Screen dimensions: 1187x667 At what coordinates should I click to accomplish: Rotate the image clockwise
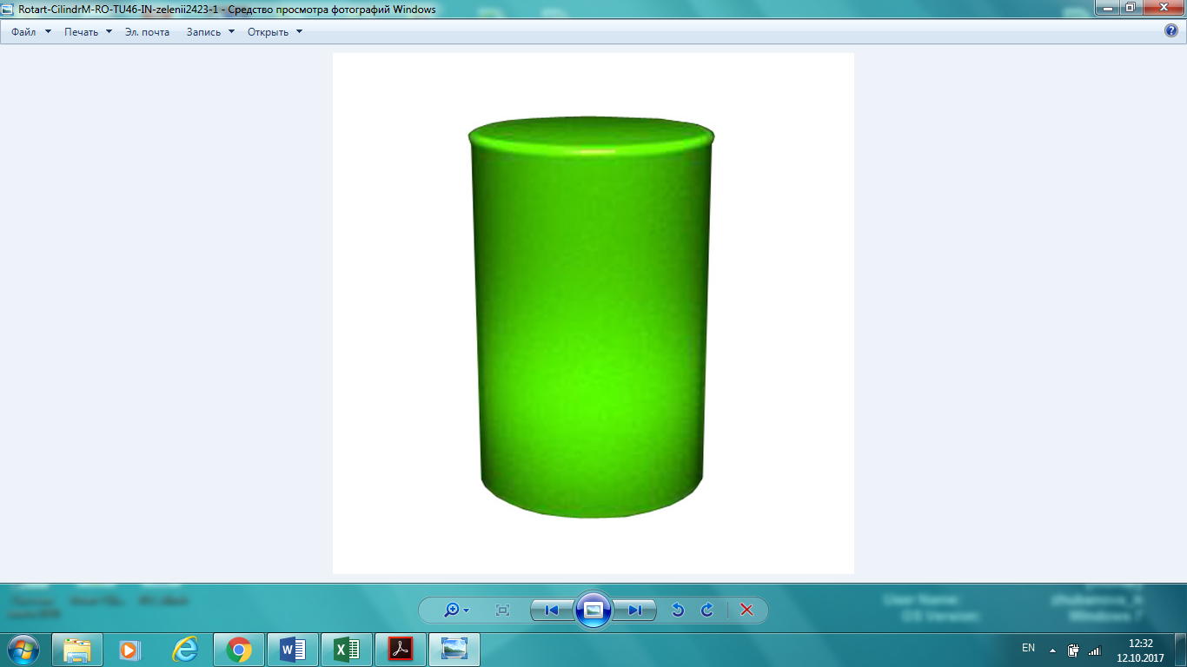[707, 611]
